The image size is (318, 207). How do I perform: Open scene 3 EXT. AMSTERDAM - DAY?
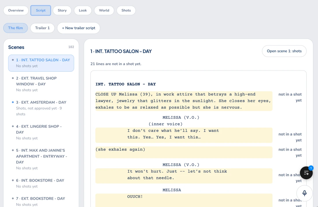(x=41, y=108)
